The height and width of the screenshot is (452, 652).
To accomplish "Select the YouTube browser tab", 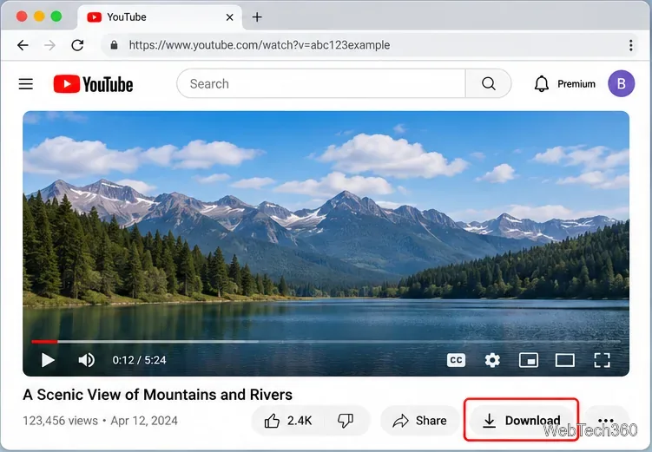I will (160, 17).
